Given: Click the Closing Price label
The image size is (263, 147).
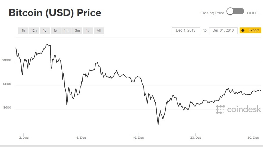Looking at the screenshot, I should [x=212, y=13].
